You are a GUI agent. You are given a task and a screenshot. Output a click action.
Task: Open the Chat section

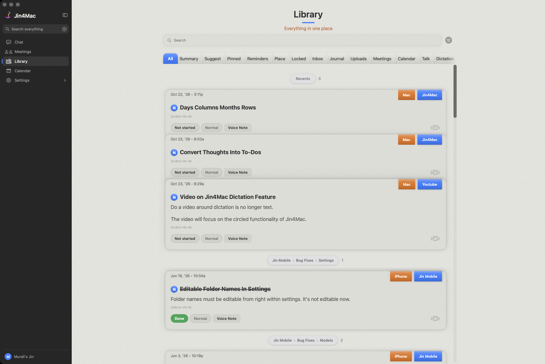coord(36,42)
